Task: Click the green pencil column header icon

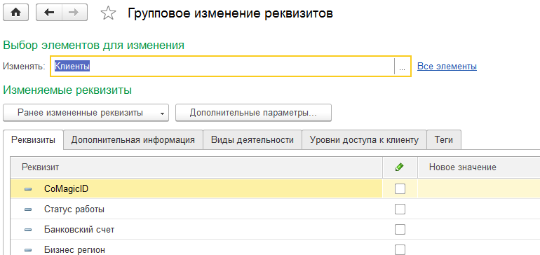Action: 400,167
